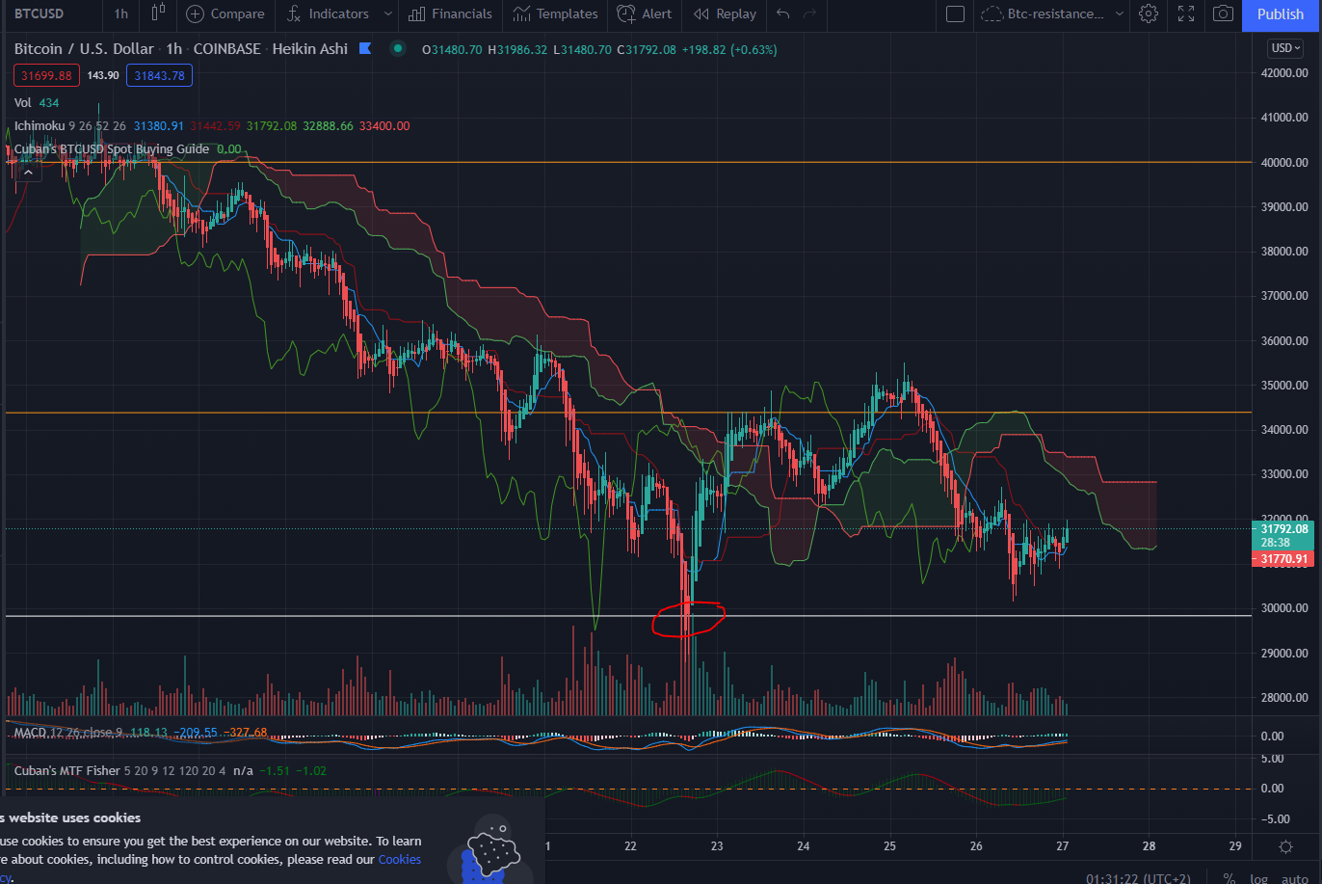1322x884 pixels.
Task: Click the blue flag next to Heikin Ashi
Action: coord(365,48)
